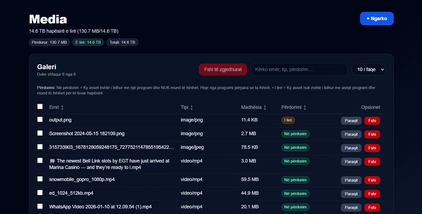This screenshot has height=214, width=422.
Task: Check snowmobile_gopro_1080p.mp4 row checkbox
Action: pyautogui.click(x=40, y=179)
